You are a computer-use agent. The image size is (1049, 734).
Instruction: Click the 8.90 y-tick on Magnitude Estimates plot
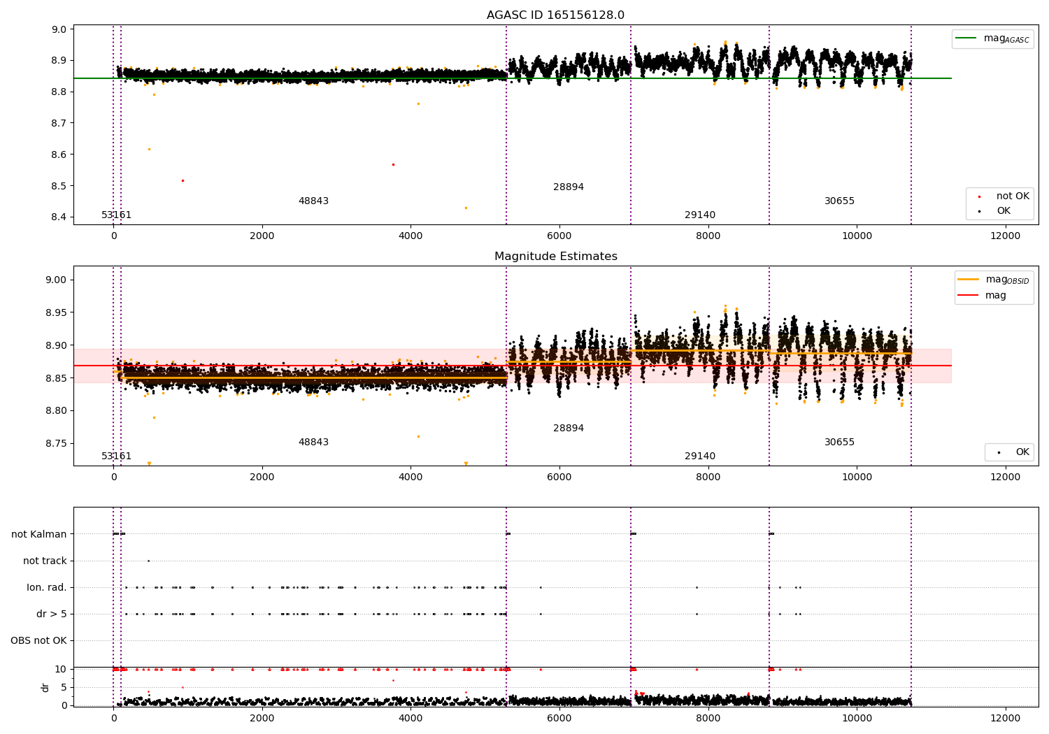[57, 345]
